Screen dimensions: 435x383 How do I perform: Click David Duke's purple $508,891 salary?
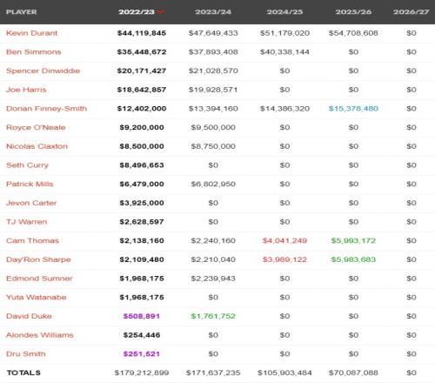pos(142,316)
